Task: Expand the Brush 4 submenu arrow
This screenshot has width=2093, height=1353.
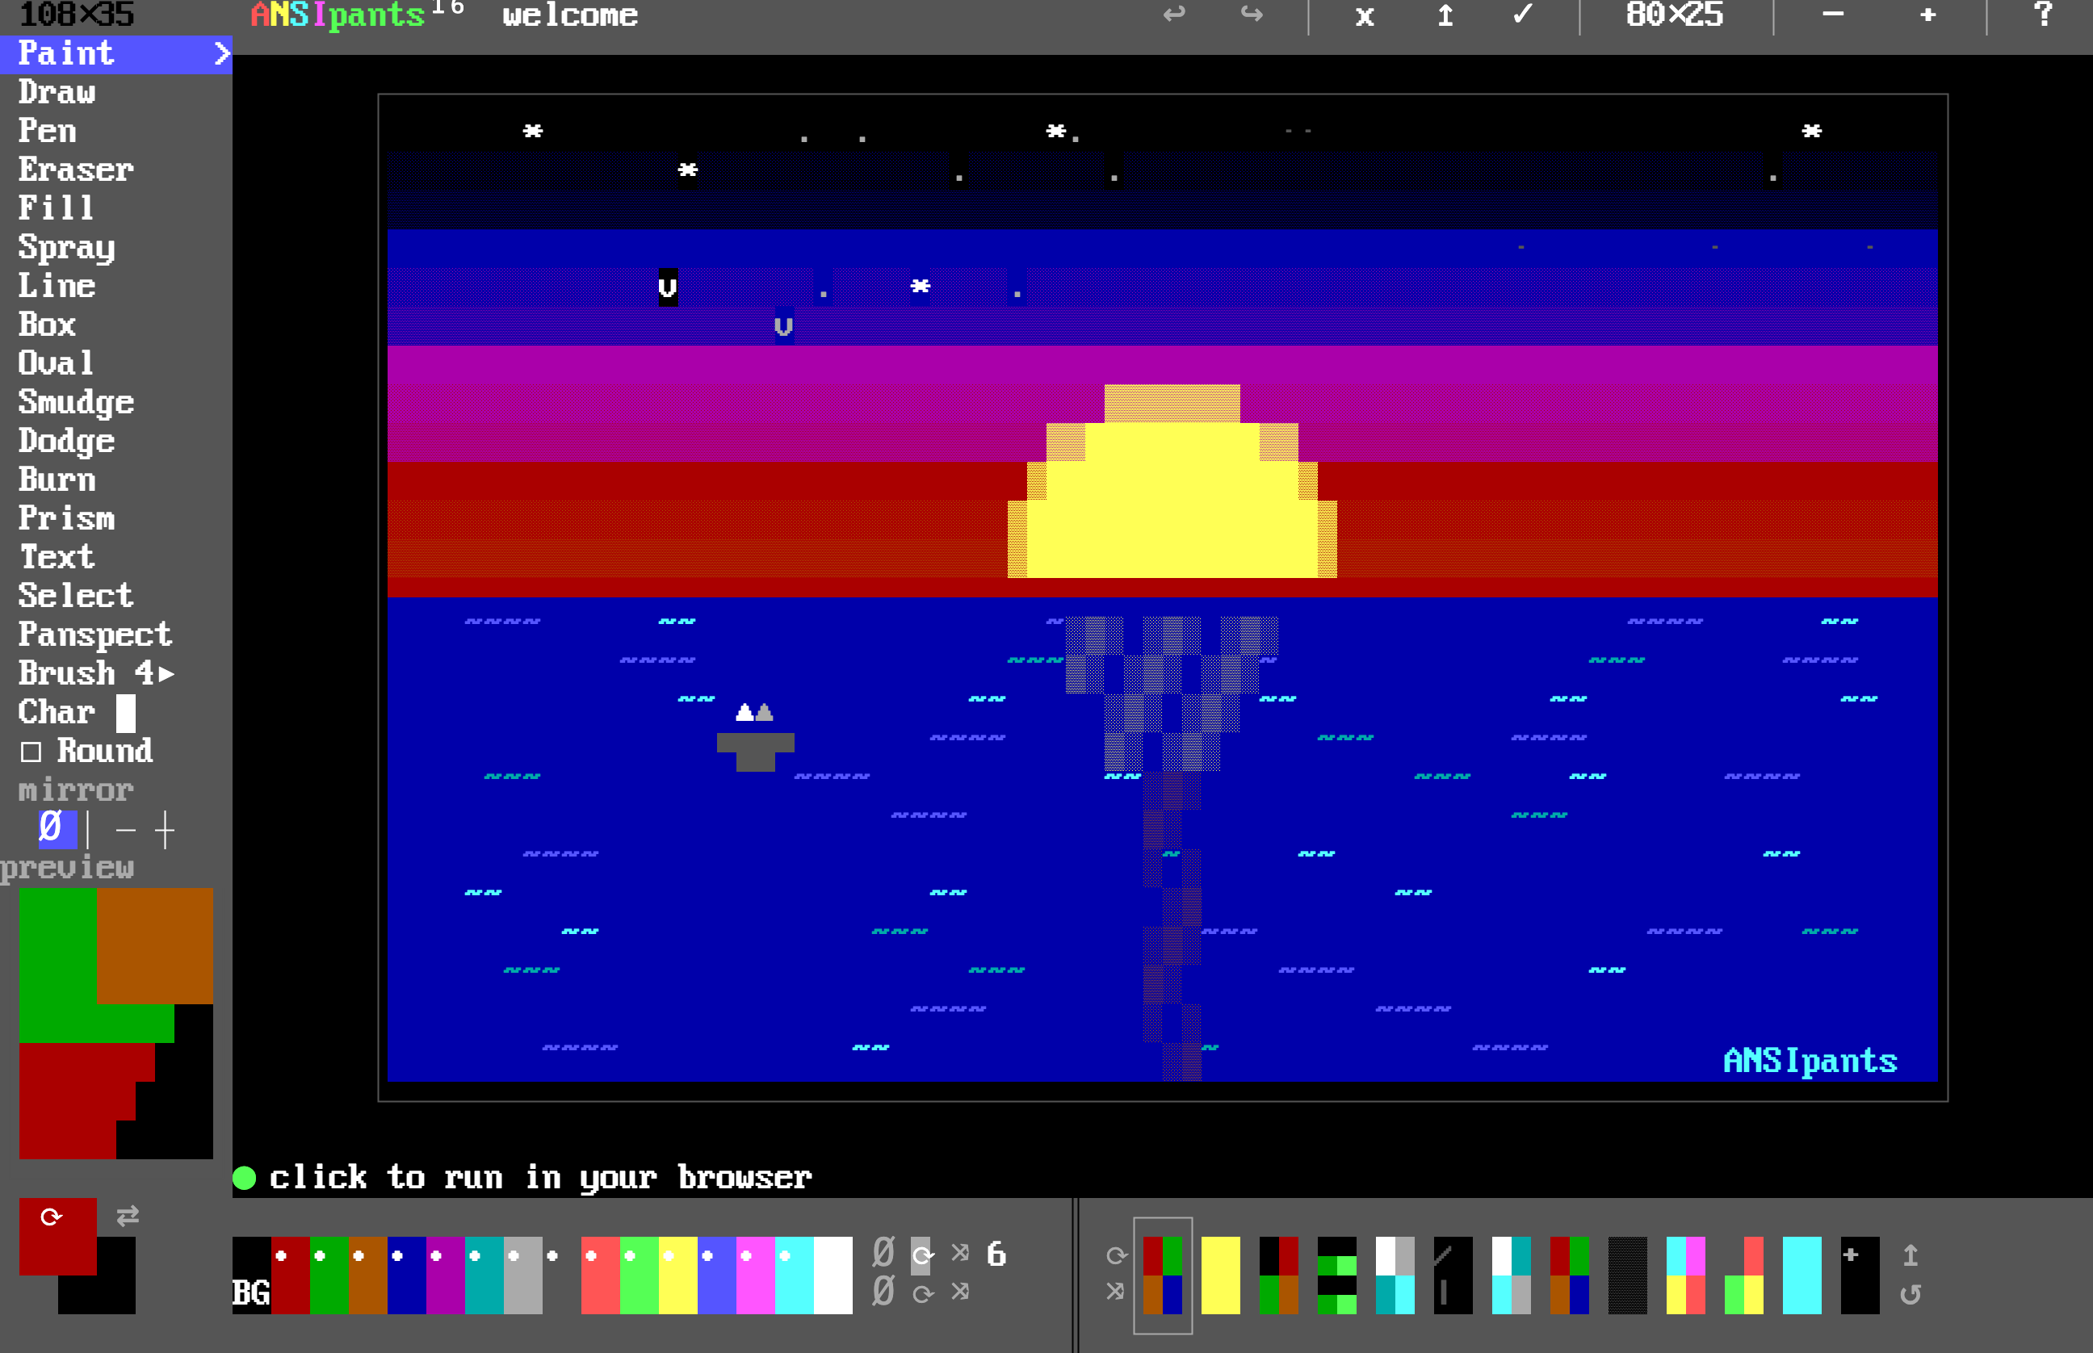Action: [166, 674]
